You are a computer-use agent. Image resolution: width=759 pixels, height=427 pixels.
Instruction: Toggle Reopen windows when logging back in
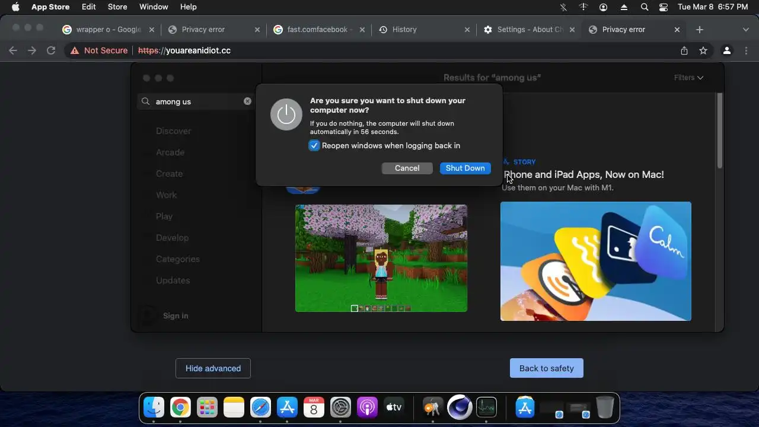(314, 145)
